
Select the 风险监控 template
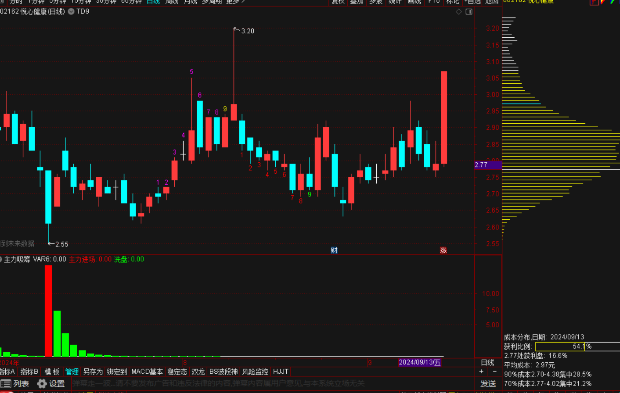pyautogui.click(x=255, y=372)
